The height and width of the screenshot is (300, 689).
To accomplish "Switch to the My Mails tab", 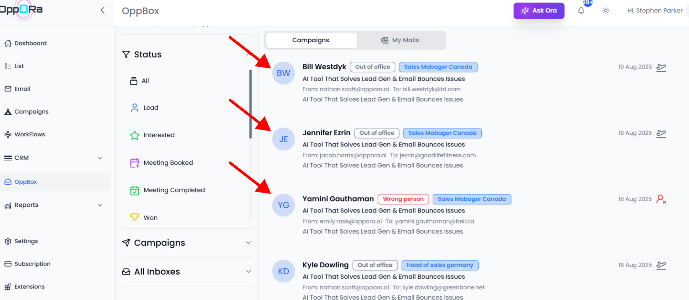I will pyautogui.click(x=400, y=40).
